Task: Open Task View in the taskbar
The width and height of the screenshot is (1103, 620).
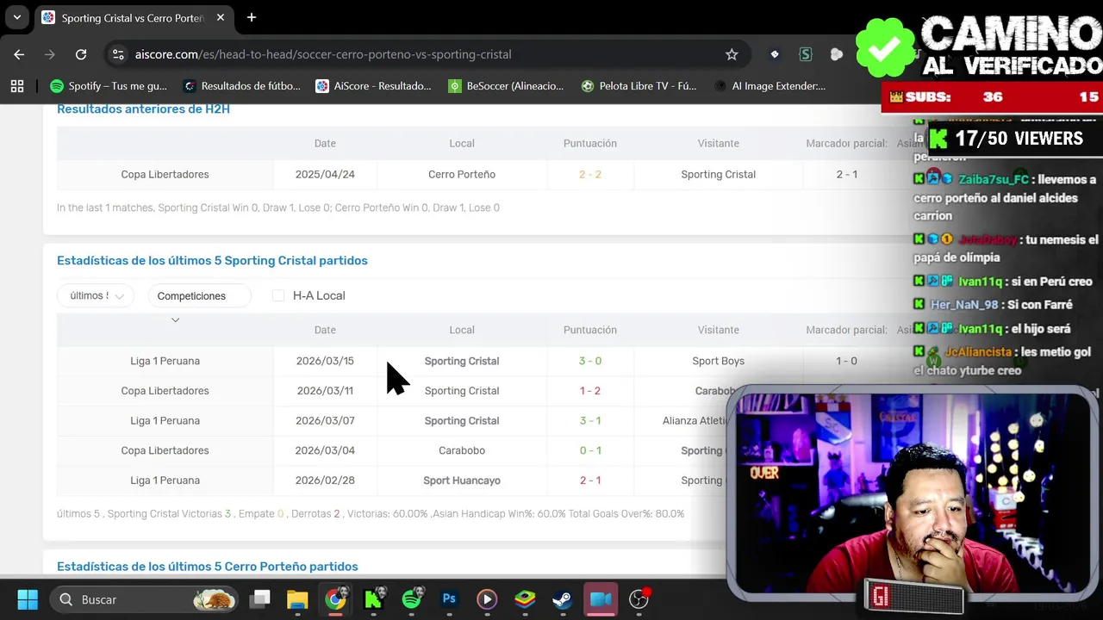Action: click(x=260, y=599)
